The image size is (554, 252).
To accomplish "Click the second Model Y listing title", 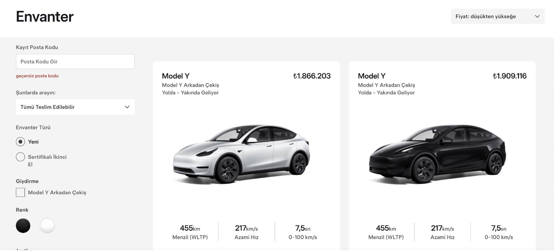I will (x=372, y=76).
